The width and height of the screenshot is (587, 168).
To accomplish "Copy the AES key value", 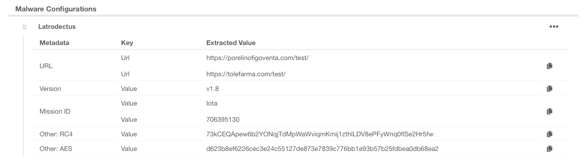I will pyautogui.click(x=549, y=149).
